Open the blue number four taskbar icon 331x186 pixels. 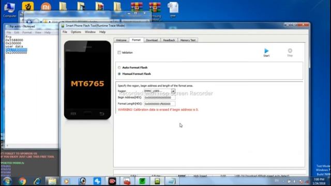[x=97, y=181]
